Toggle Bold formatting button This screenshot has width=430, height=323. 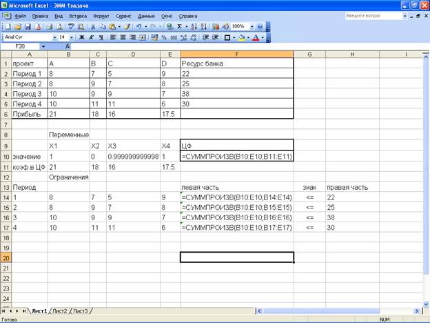click(81, 37)
